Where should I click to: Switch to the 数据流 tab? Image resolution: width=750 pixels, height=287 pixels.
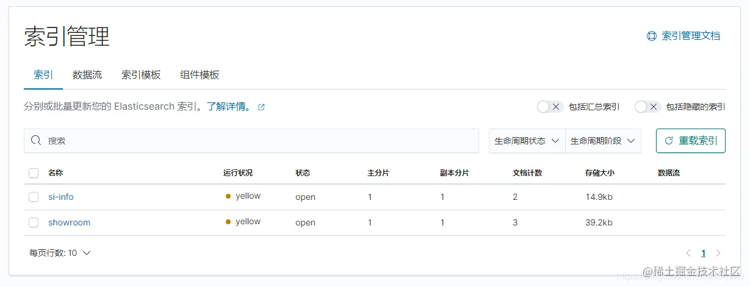coord(87,75)
